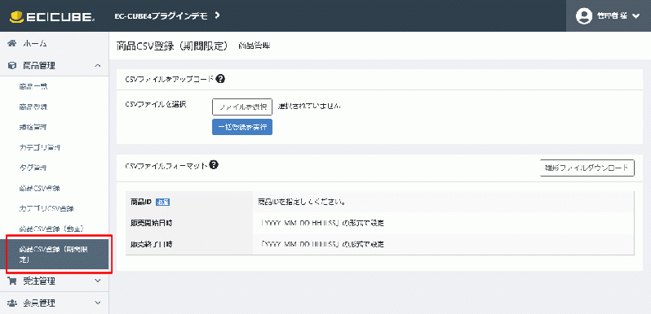Click the 受注管理 cart icon

tap(12, 281)
